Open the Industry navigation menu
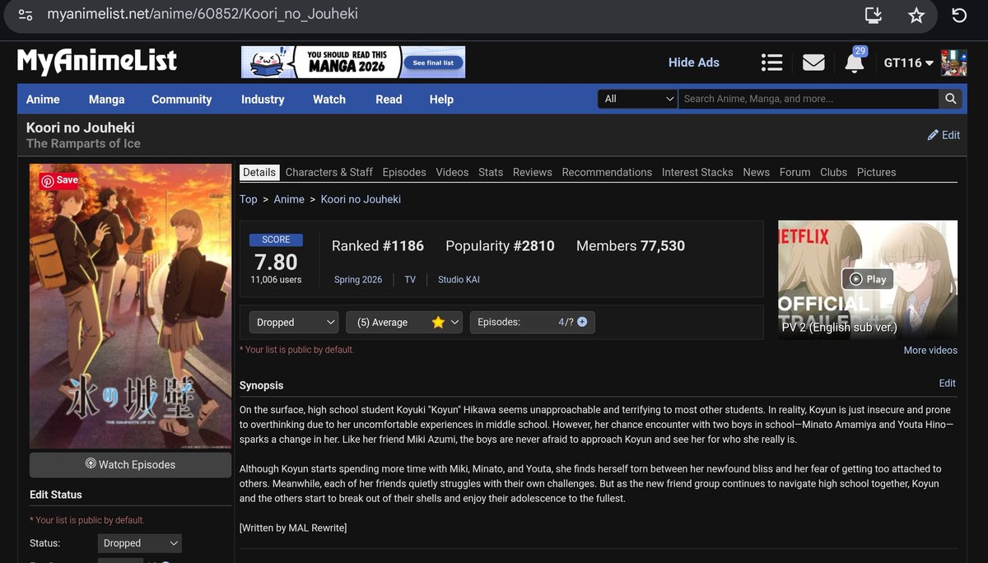 pyautogui.click(x=263, y=99)
